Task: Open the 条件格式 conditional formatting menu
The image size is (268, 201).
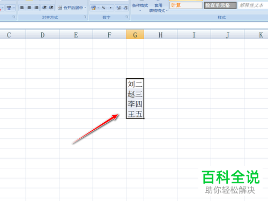Action: click(x=140, y=7)
